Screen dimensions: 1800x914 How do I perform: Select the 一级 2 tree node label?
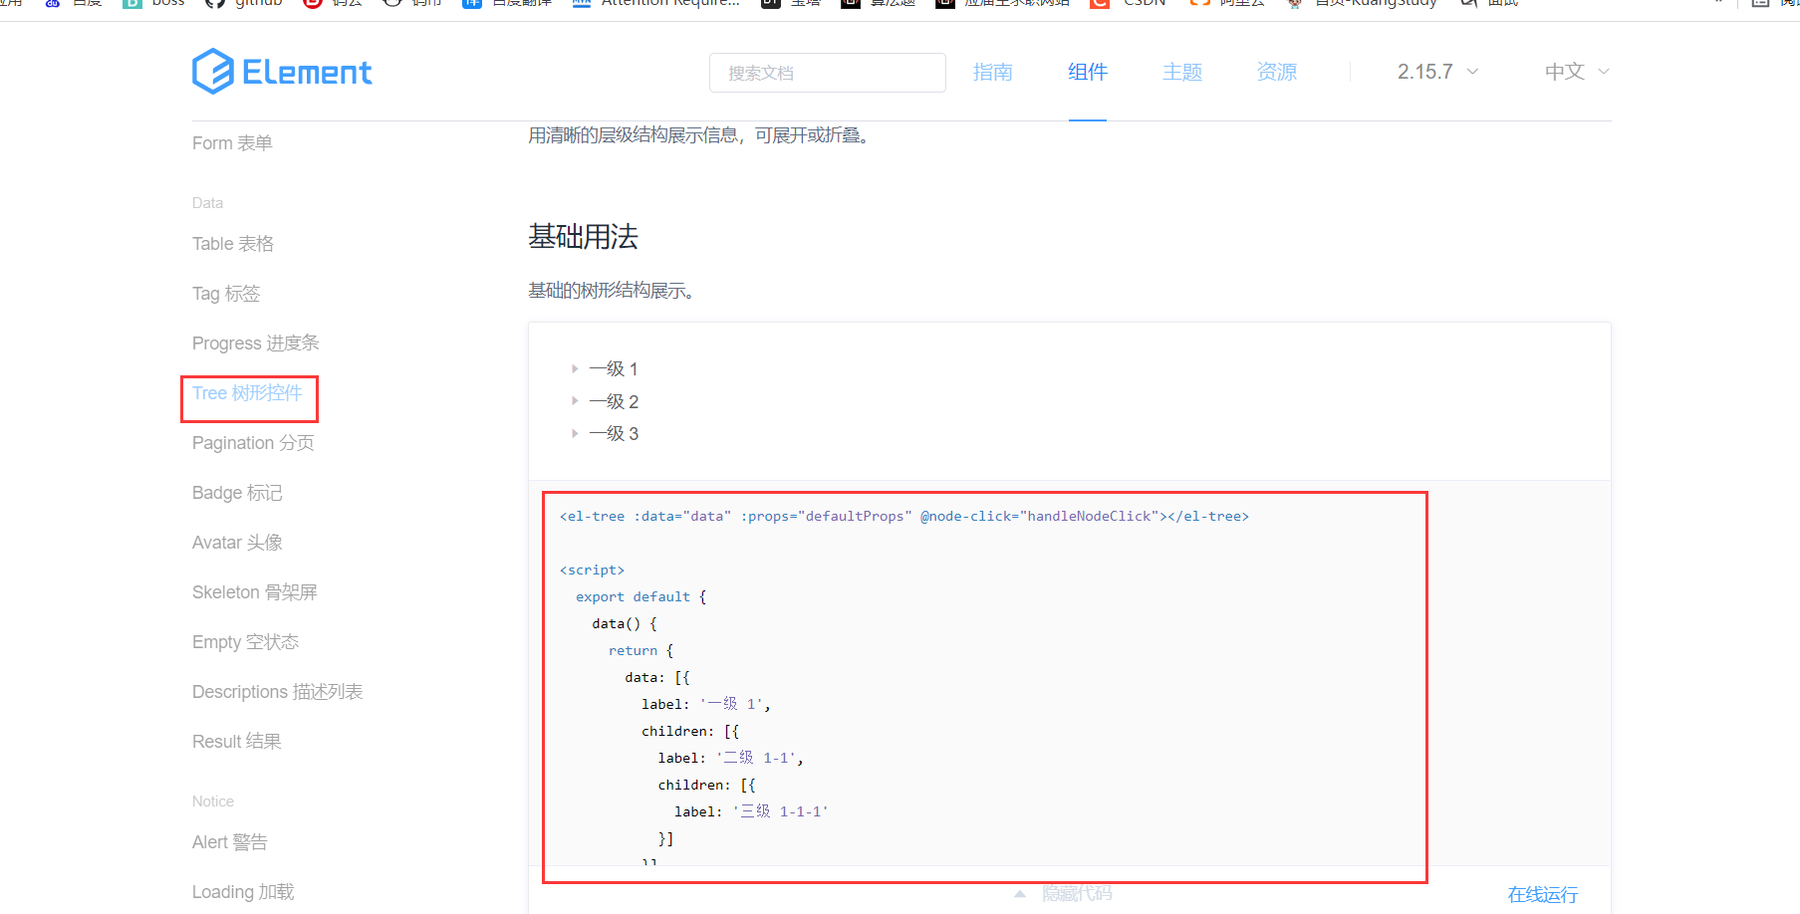pos(614,401)
